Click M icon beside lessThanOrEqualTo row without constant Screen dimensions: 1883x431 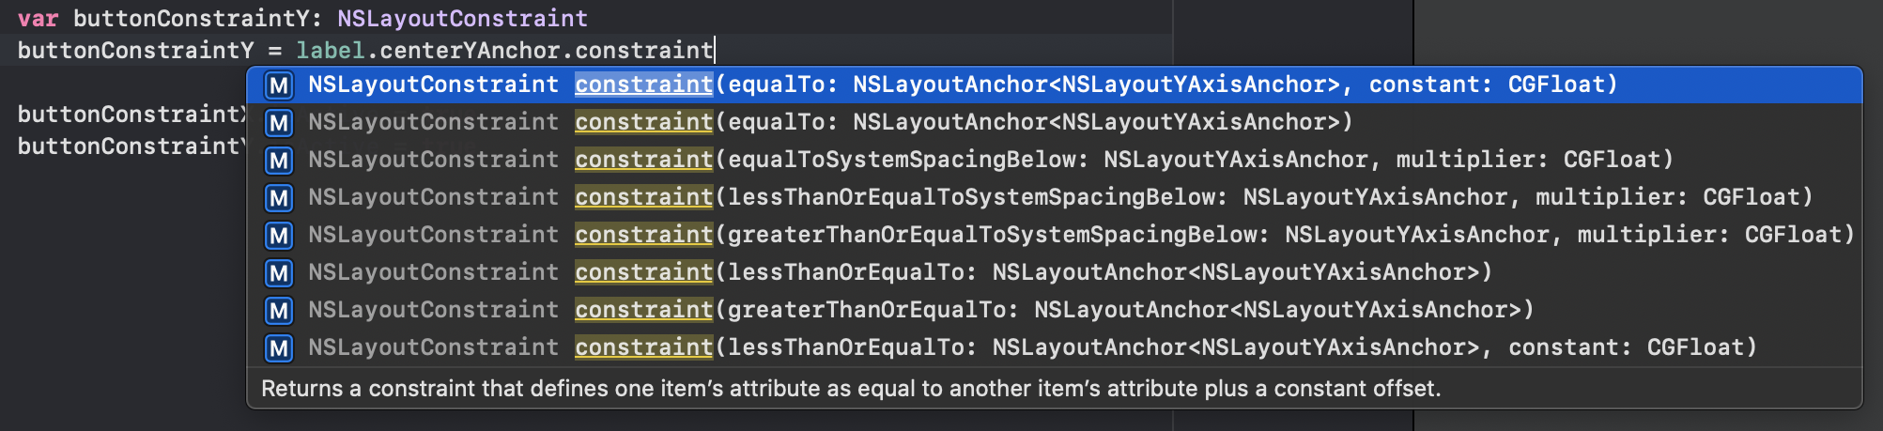tap(279, 273)
